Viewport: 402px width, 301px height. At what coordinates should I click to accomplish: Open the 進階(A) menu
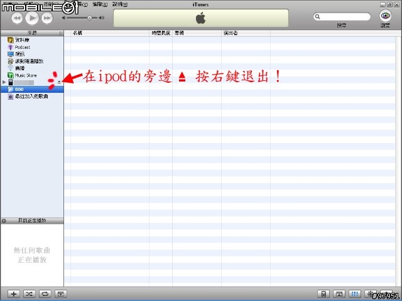(100, 4)
